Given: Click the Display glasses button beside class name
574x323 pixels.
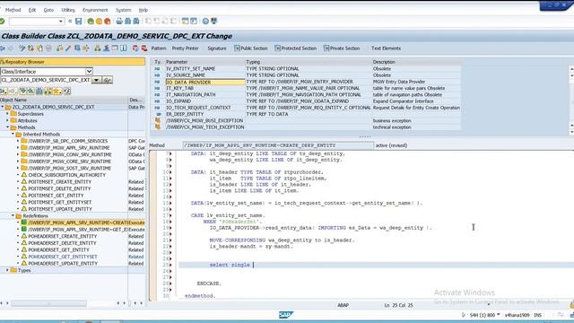Looking at the screenshot, I should click(x=108, y=80).
